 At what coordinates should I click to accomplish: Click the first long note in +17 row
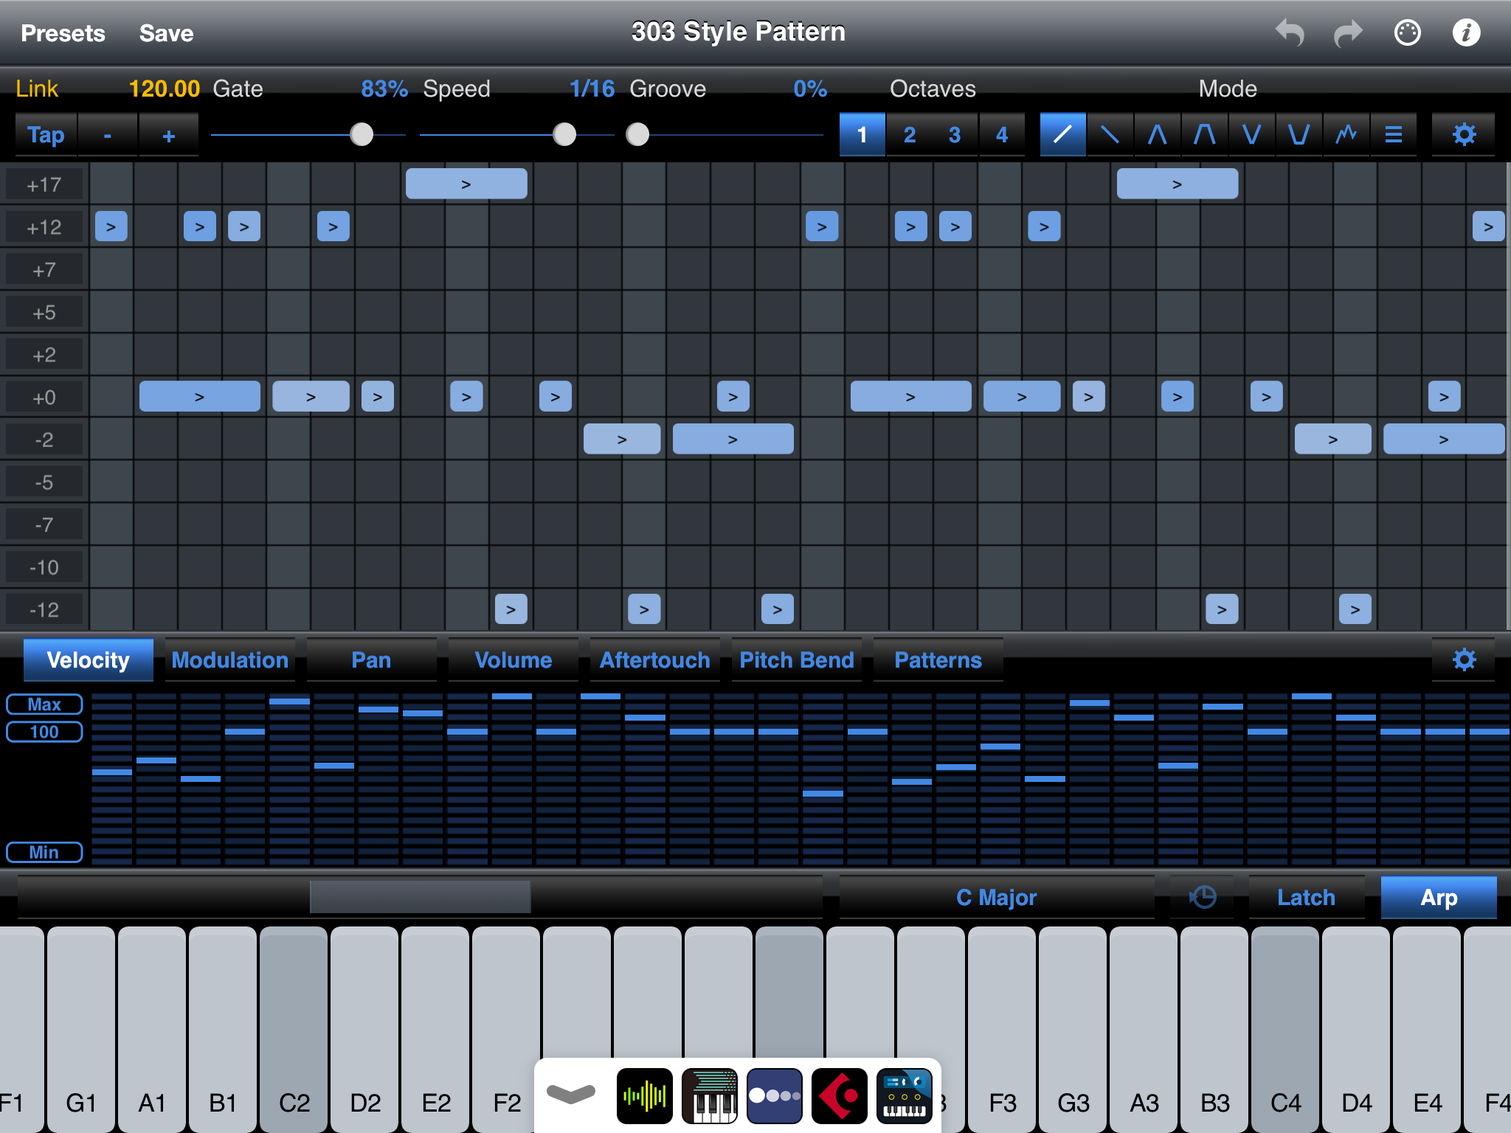point(466,184)
